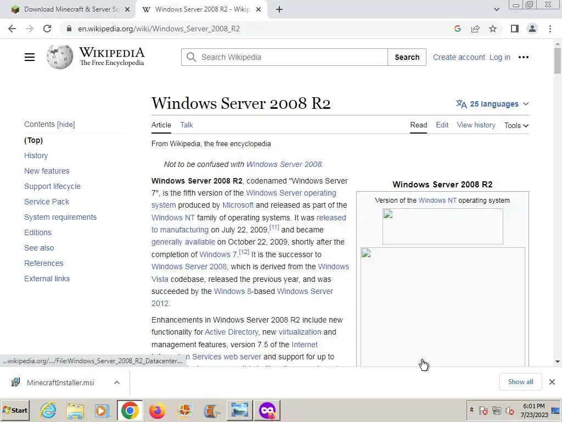Screen dimensions: 562x422
Task: Show hidden tray icons arrow
Action: click(x=471, y=410)
